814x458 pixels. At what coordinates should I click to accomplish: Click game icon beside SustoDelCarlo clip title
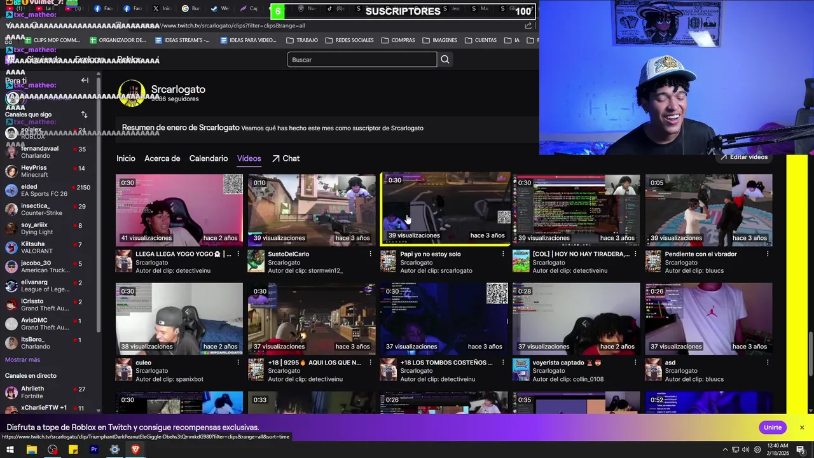[x=256, y=261]
